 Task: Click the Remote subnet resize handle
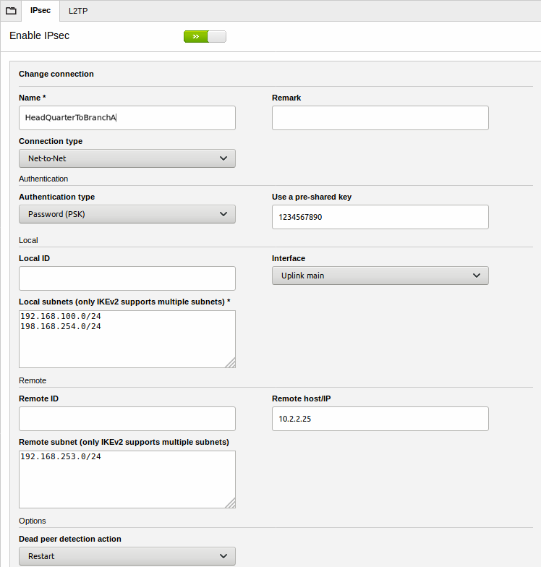pyautogui.click(x=230, y=503)
